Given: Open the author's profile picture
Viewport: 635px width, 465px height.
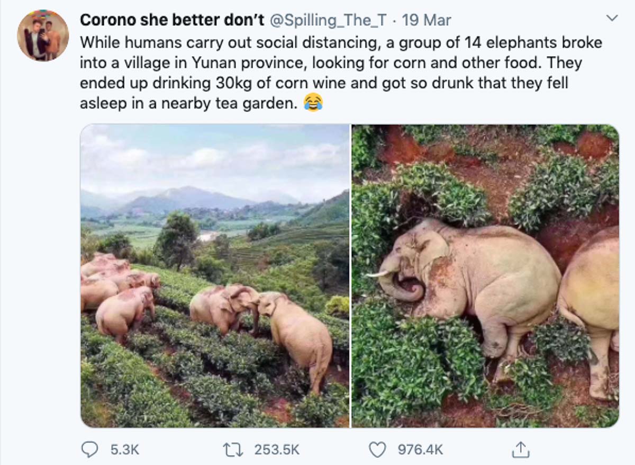Looking at the screenshot, I should pos(43,35).
